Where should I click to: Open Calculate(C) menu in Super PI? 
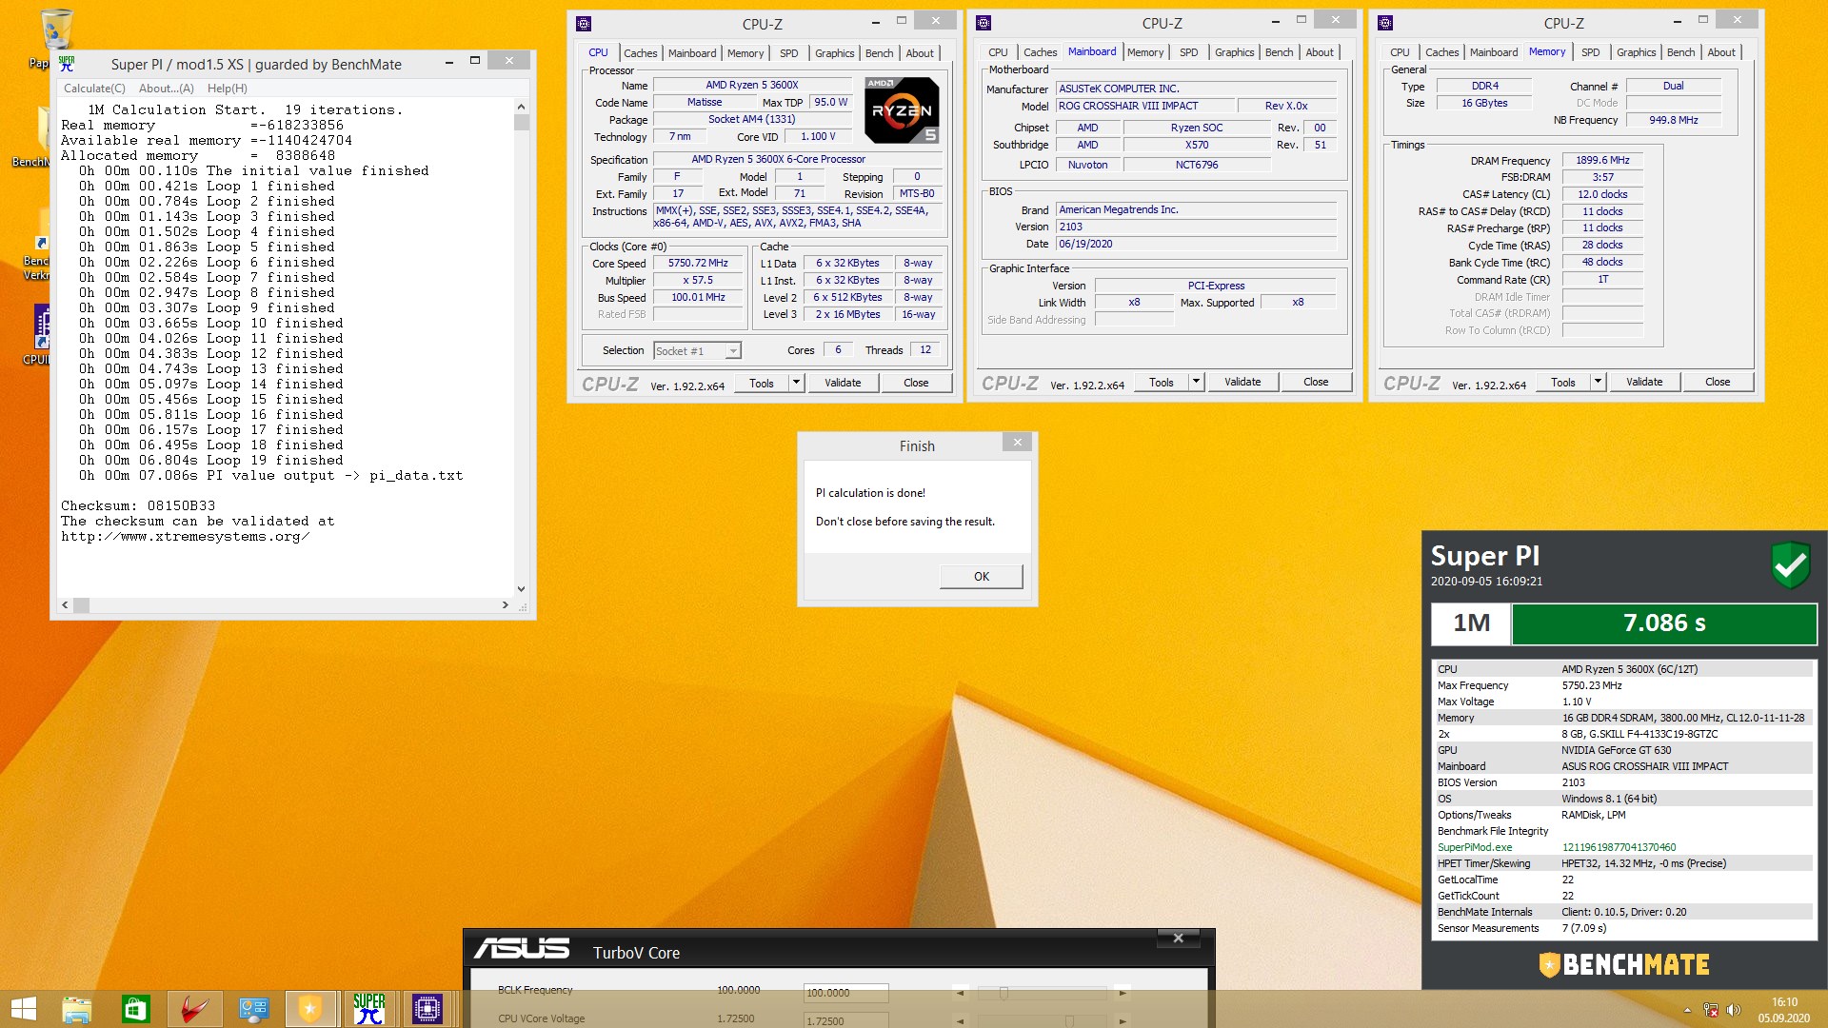pos(93,89)
